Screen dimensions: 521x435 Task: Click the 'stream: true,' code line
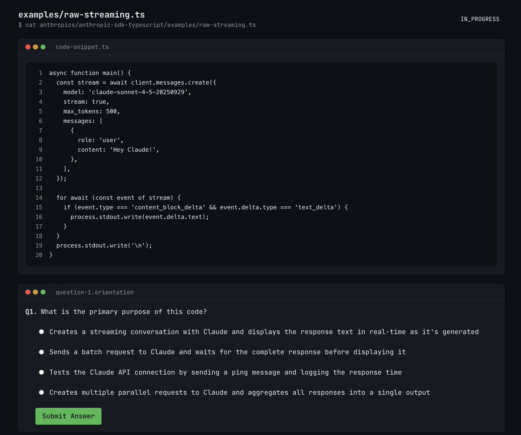86,101
